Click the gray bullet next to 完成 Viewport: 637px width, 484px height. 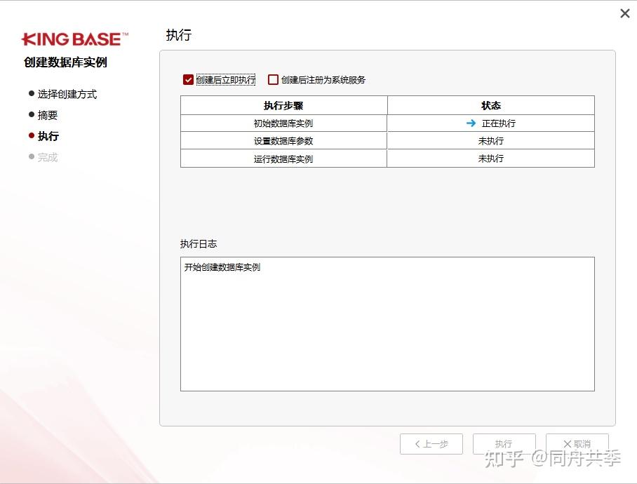[x=32, y=157]
